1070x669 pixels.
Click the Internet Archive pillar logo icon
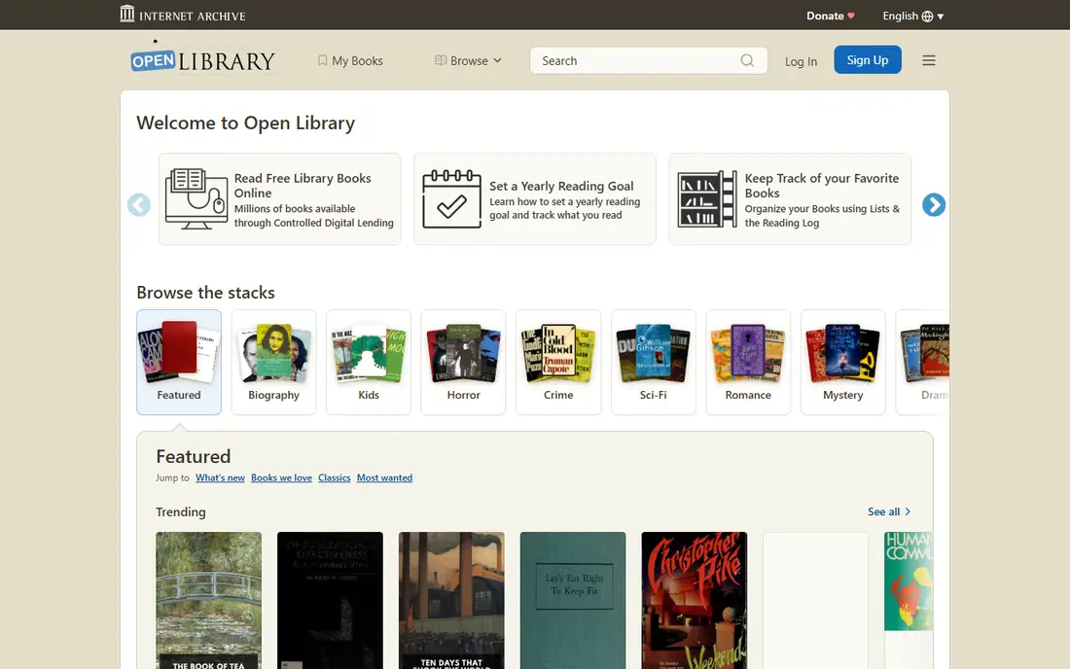point(126,14)
